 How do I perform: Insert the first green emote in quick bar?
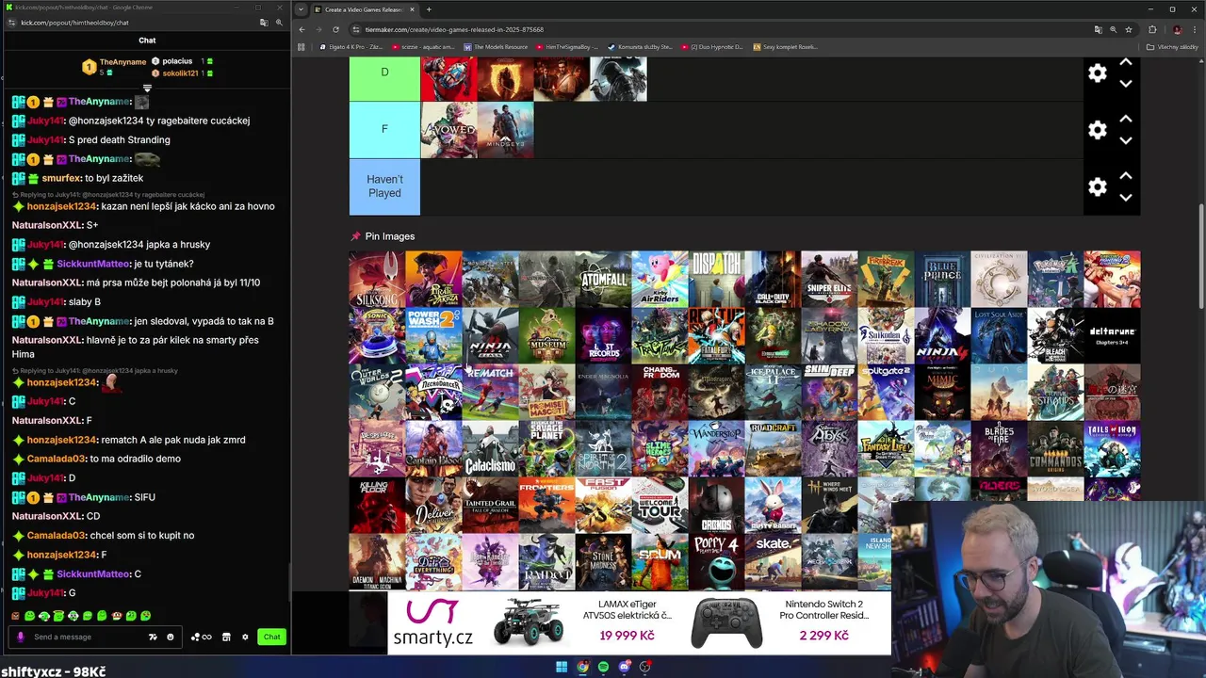point(29,616)
